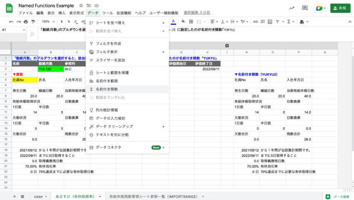
Task: Open the 100% zoom dropdown
Action: [x=48, y=22]
